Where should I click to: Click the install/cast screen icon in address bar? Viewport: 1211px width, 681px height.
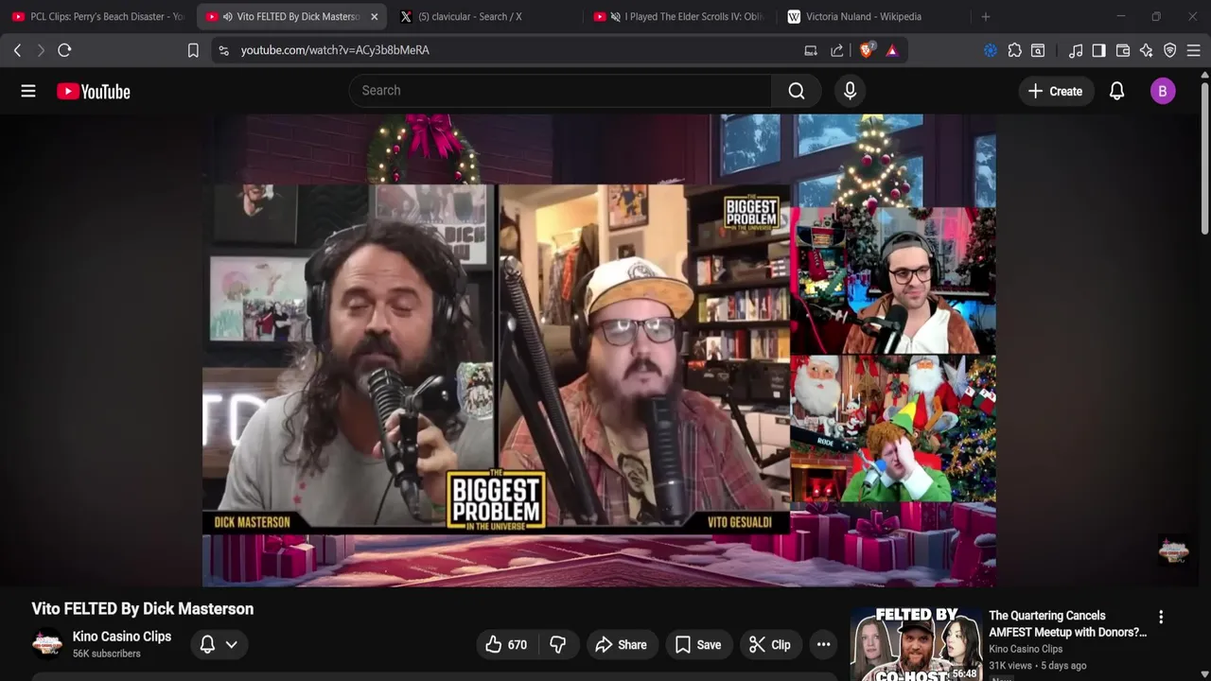coord(811,50)
